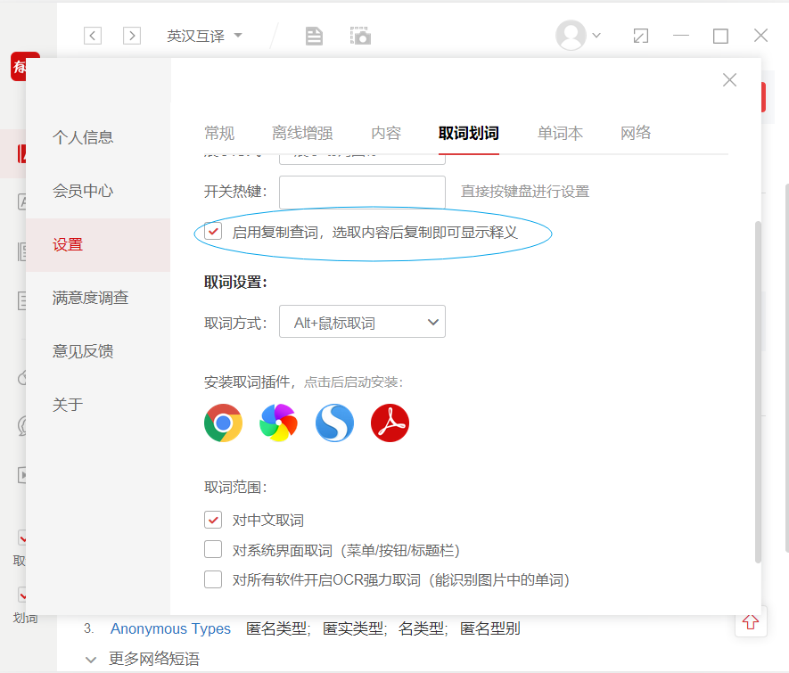This screenshot has width=789, height=673.
Task: Go forward using the right arrow button
Action: [x=132, y=36]
